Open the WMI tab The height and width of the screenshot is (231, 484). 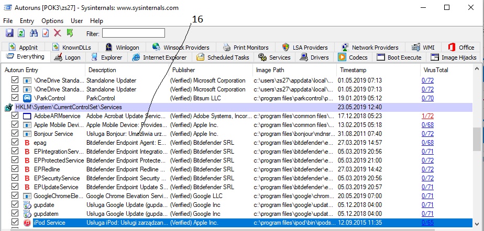coord(423,48)
